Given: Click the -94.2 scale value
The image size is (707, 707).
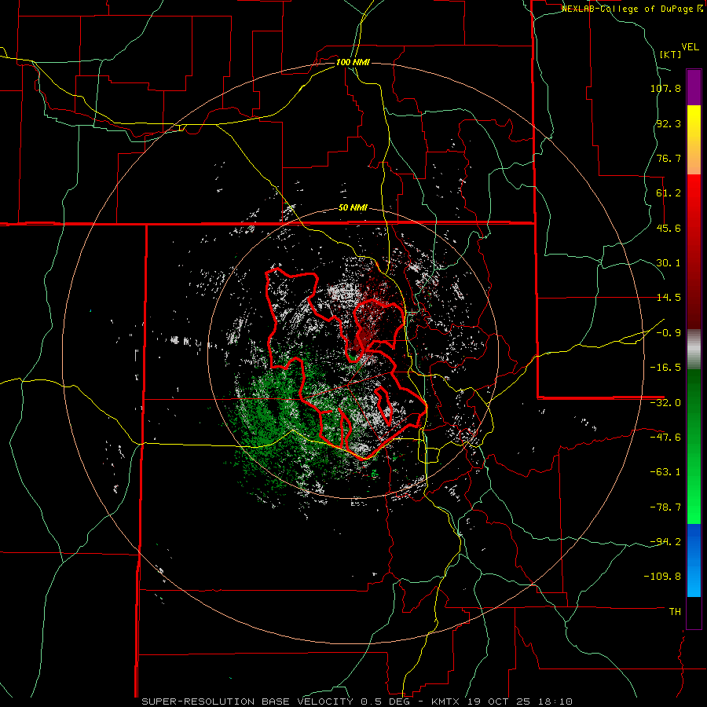Looking at the screenshot, I should tap(665, 542).
